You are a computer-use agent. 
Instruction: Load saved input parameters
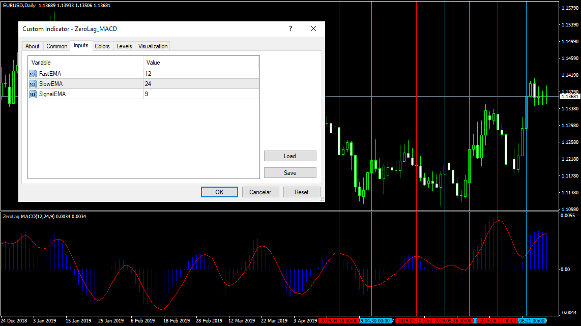[290, 156]
